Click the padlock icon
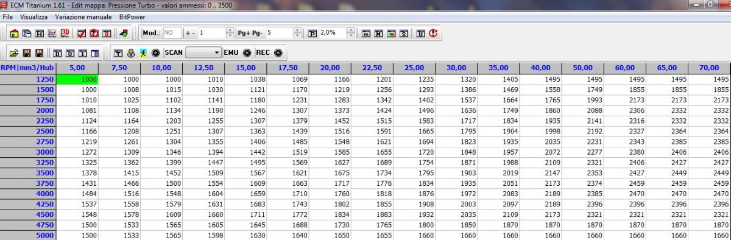 pyautogui.click(x=131, y=53)
